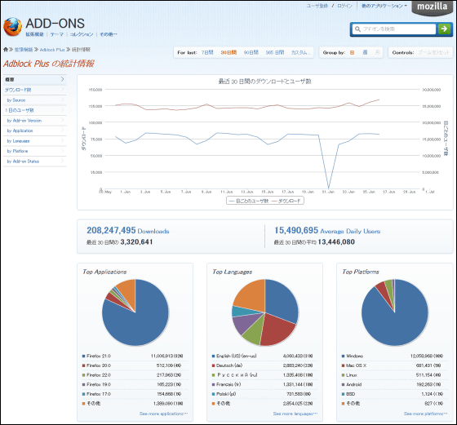Open the by Language sidebar item
The width and height of the screenshot is (457, 425).
[34, 140]
